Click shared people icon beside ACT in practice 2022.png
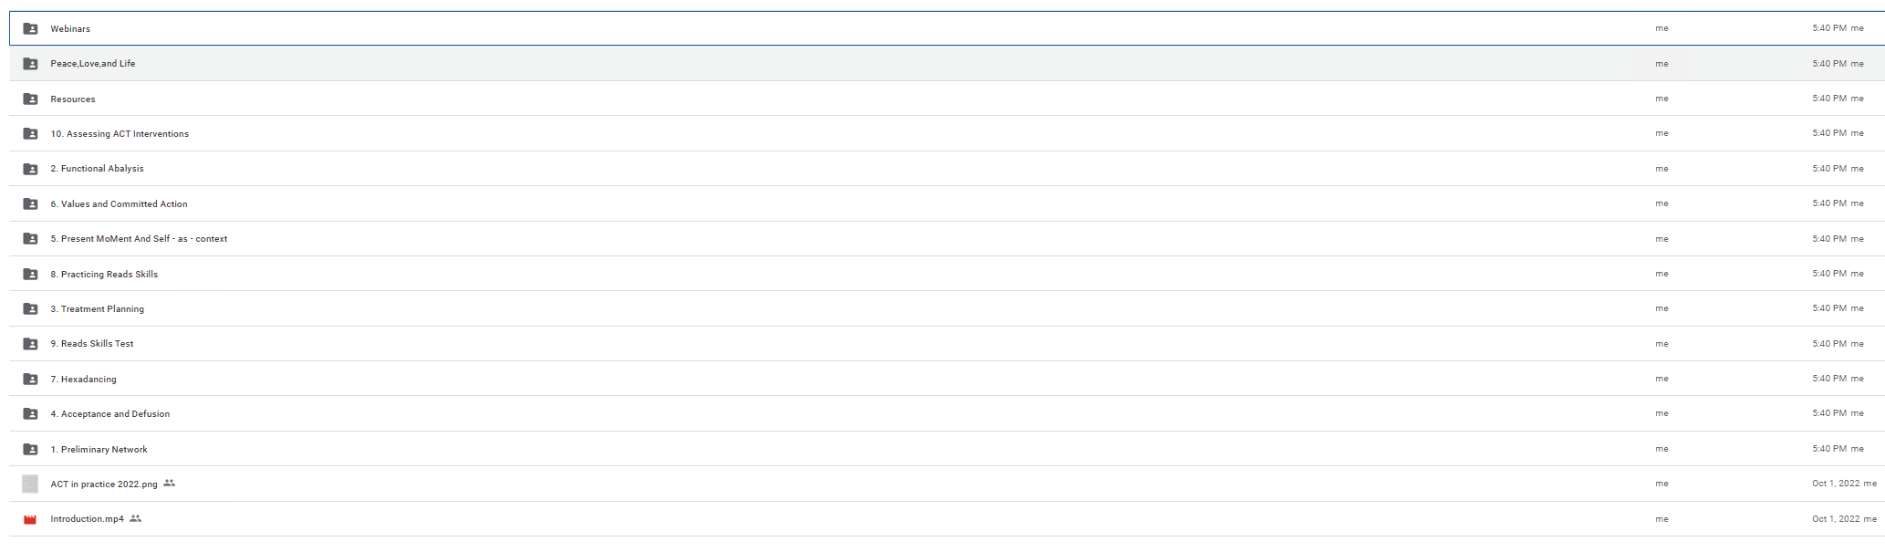The width and height of the screenshot is (1885, 552). point(169,484)
